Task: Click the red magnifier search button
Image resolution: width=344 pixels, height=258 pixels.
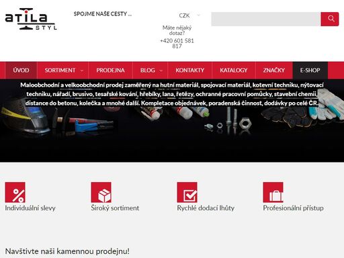Action: pyautogui.click(x=329, y=19)
